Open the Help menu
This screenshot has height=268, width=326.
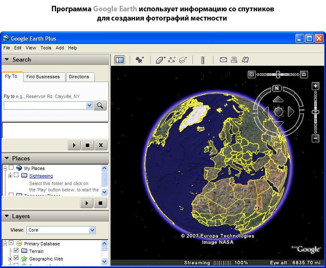[x=72, y=48]
